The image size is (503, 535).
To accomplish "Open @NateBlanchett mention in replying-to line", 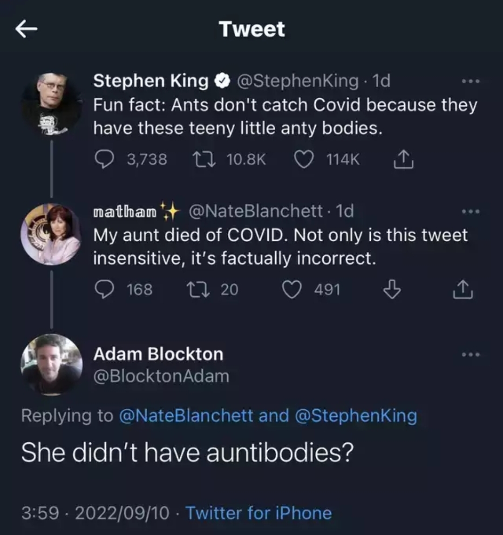I will click(186, 415).
